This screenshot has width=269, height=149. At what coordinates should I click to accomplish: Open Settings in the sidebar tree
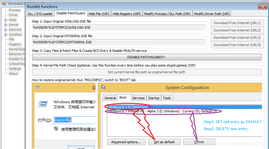click(x=15, y=69)
